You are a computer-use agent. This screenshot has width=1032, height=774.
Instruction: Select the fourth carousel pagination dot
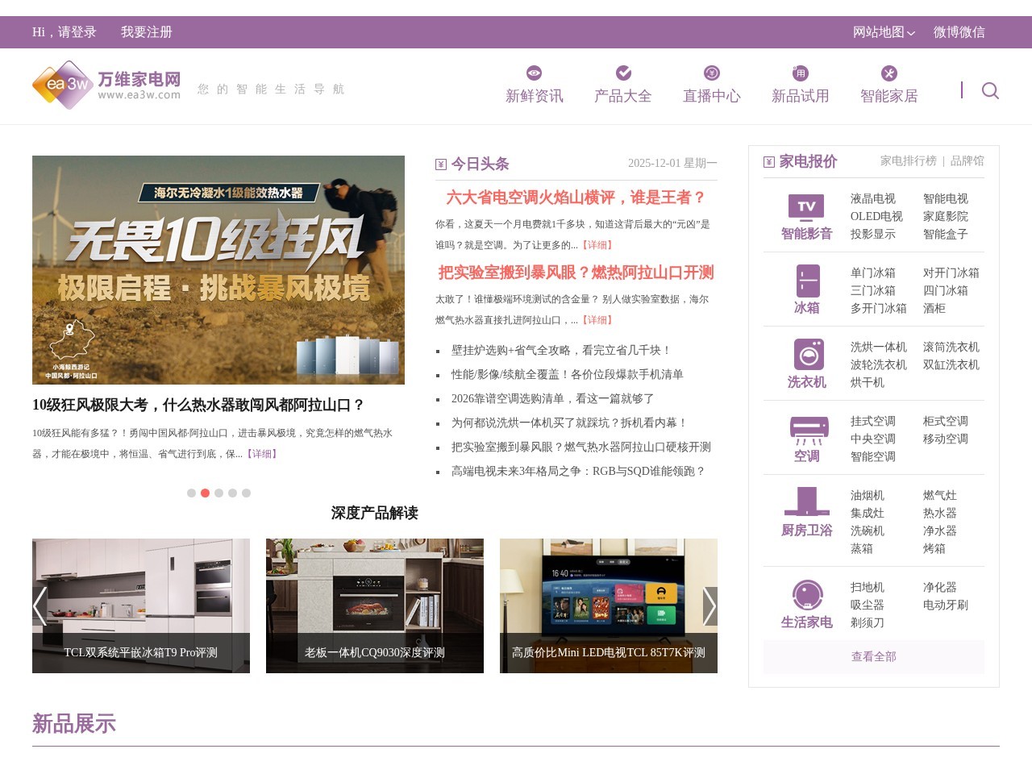[x=232, y=493]
